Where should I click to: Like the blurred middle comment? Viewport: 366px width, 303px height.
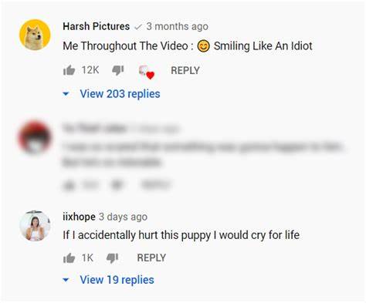click(69, 185)
